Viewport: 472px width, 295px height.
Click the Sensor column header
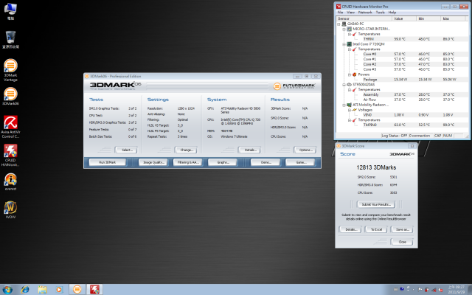tap(364, 18)
